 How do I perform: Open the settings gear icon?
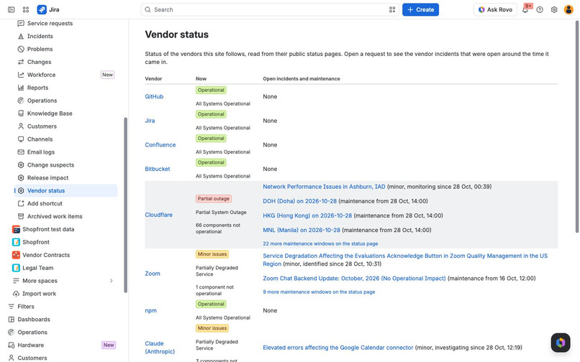coord(554,9)
